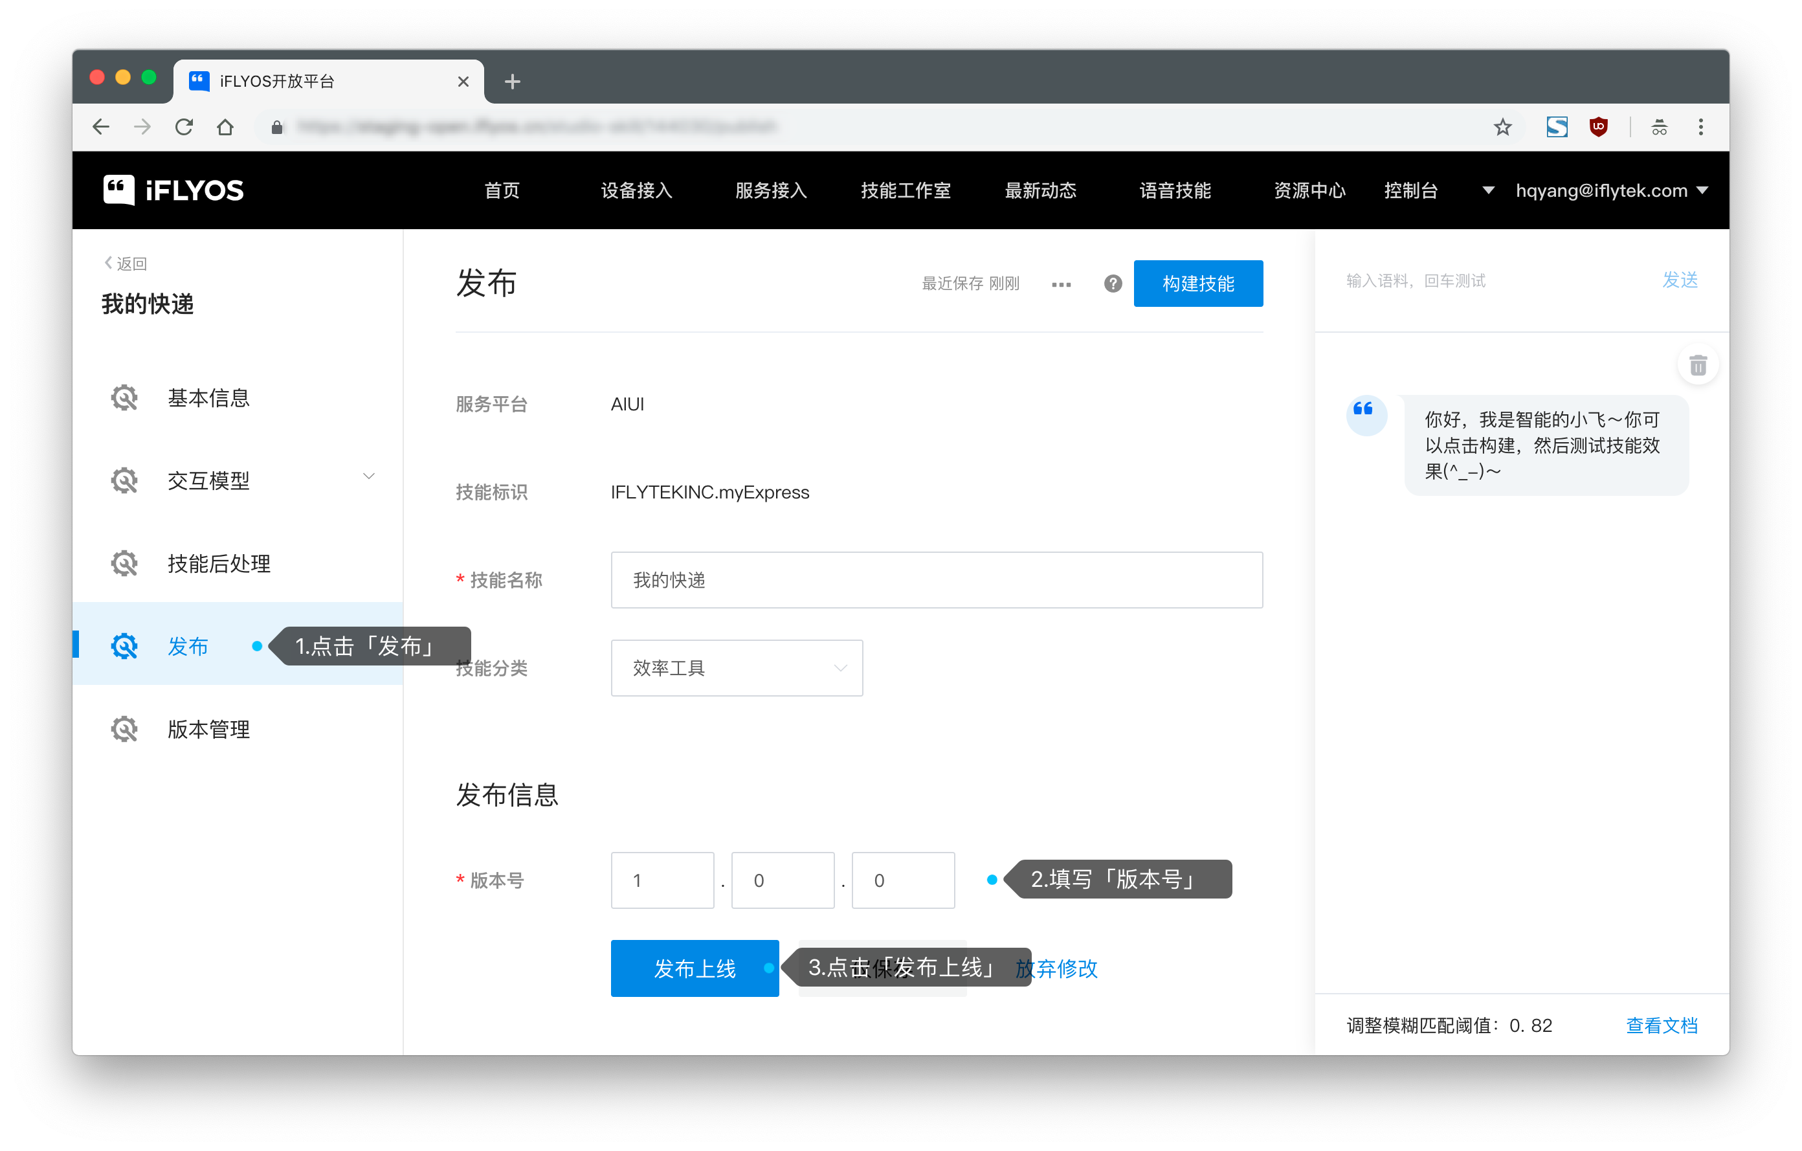Click the minor version number field
The height and width of the screenshot is (1151, 1802).
coord(783,880)
